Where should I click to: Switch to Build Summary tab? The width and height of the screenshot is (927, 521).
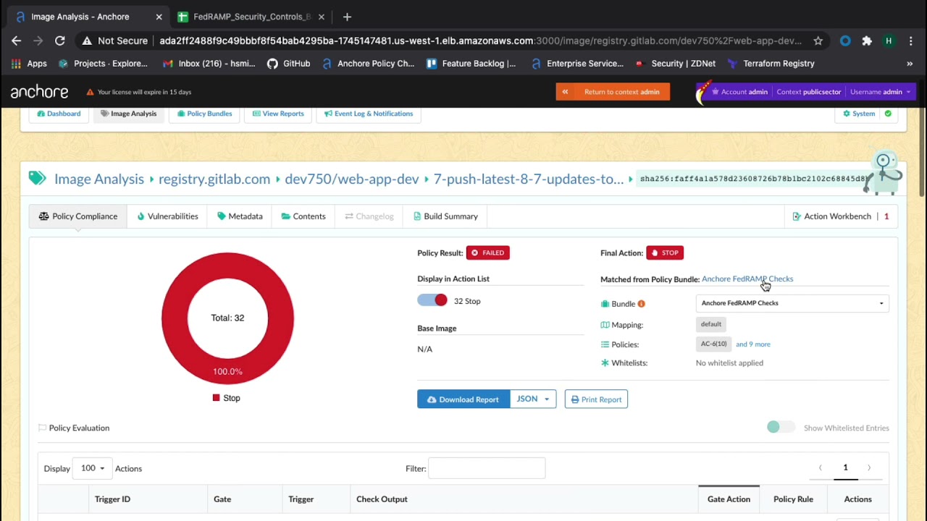(445, 216)
